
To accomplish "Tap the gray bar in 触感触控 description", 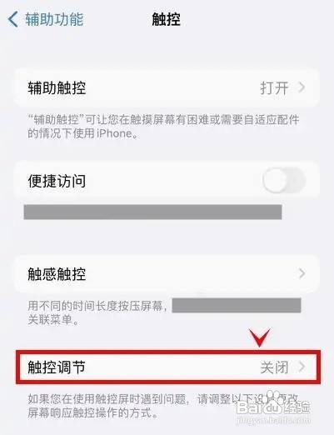I will [237, 306].
